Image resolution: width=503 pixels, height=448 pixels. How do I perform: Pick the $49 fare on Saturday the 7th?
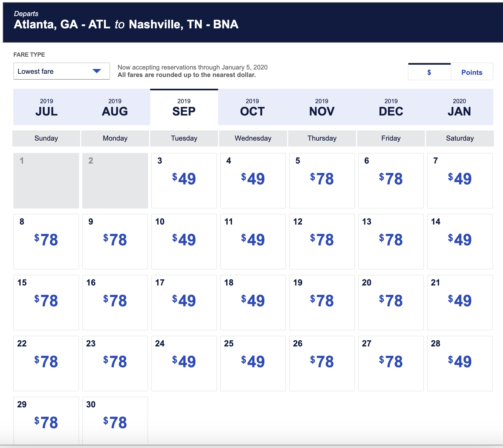460,179
